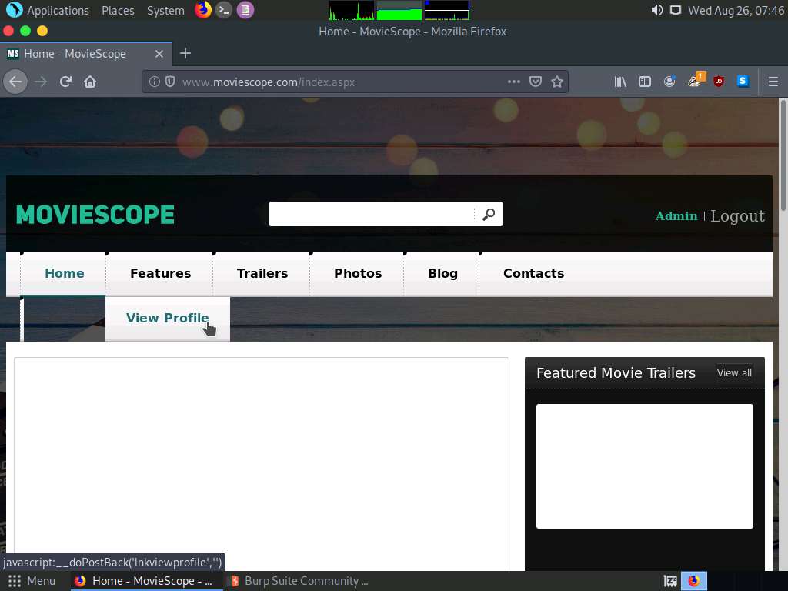Select the Photos navigation item
Viewport: 788px width, 591px height.
357,273
